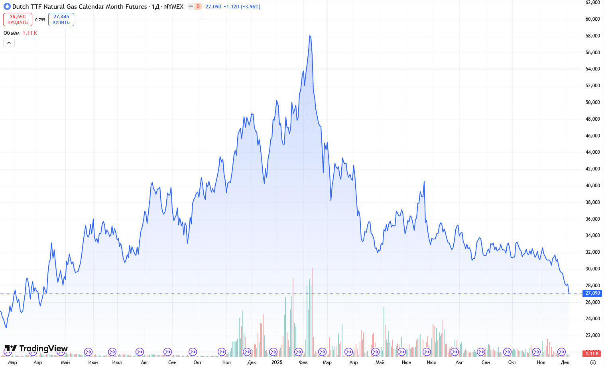This screenshot has width=604, height=368.
Task: Click rollover marker near the Фев label
Action: [x=298, y=352]
